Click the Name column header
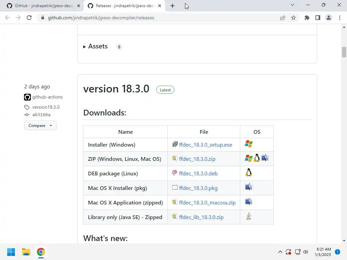Screen dimensions: 347x260 click(125, 132)
